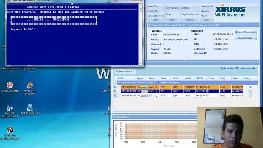Open BlackBerry Desktop Software icon
The height and width of the screenshot is (148, 263).
pos(10,133)
